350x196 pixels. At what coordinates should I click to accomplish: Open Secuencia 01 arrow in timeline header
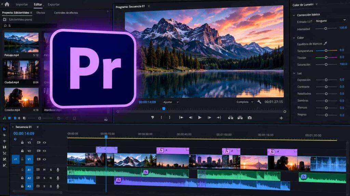click(x=13, y=127)
